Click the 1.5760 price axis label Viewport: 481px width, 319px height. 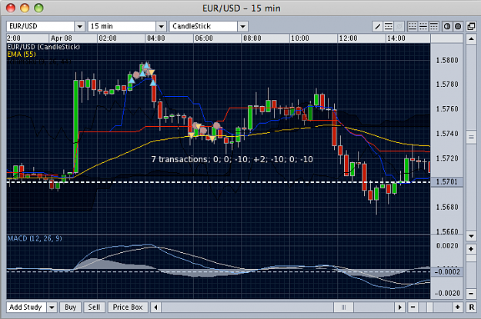[x=447, y=109]
